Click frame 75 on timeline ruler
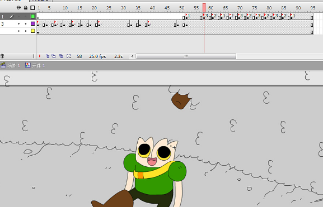This screenshot has height=207, width=323. [255, 8]
